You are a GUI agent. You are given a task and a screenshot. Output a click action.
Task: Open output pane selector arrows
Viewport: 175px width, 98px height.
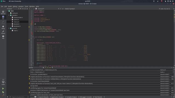pyautogui.click(x=104, y=97)
